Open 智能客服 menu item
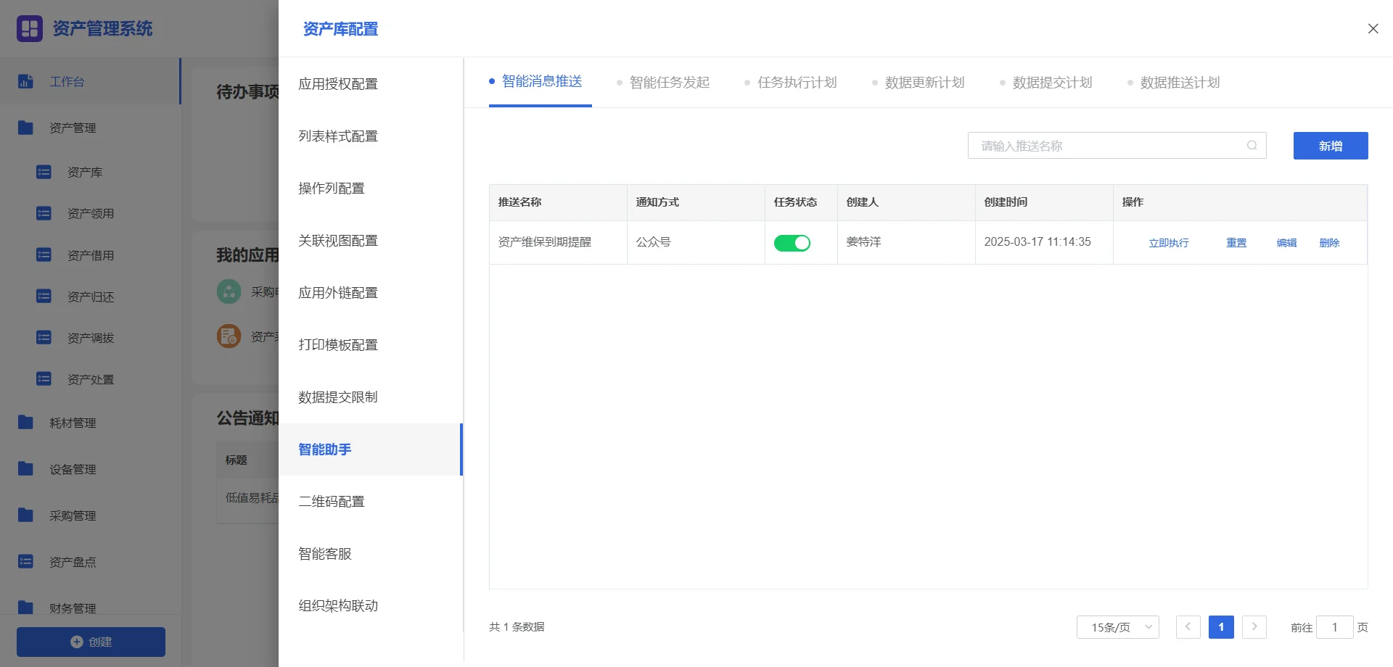Screen dimensions: 1393x667 pyautogui.click(x=371, y=554)
